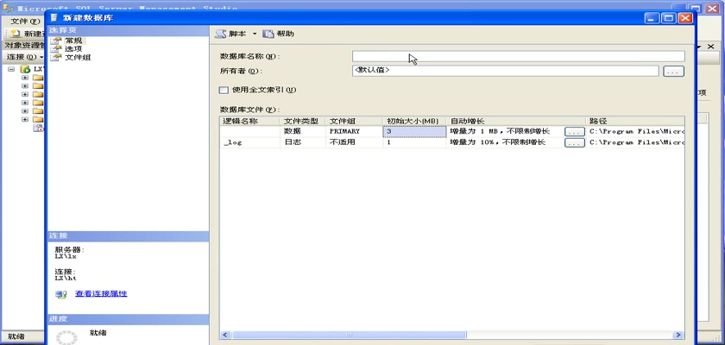The width and height of the screenshot is (725, 345).
Task: Open the 脚本 dropdown arrow
Action: tap(255, 34)
